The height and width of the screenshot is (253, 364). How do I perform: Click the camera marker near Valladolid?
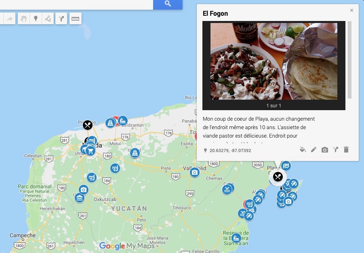click(x=195, y=173)
